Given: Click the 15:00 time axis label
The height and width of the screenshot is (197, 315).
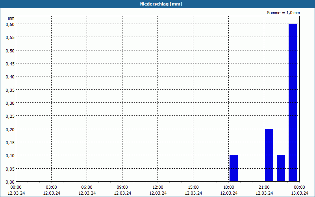Looking at the screenshot, I should click(x=193, y=188).
